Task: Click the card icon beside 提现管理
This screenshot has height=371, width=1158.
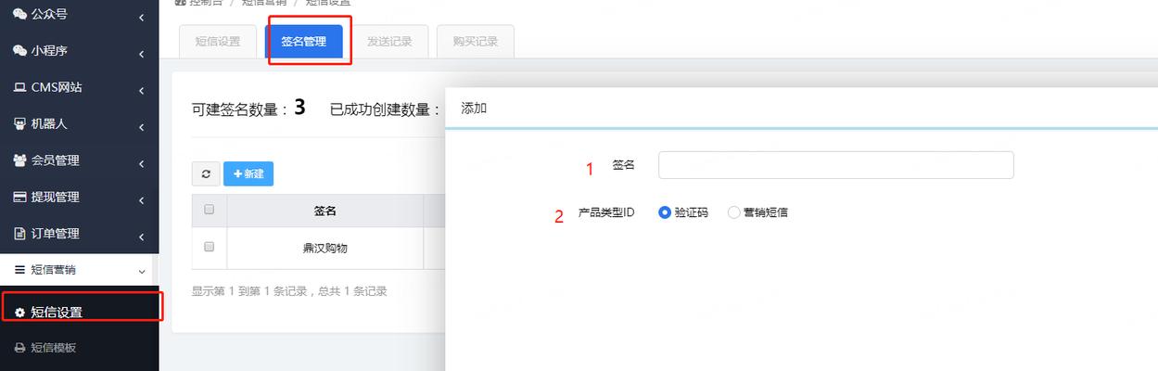Action: tap(19, 197)
